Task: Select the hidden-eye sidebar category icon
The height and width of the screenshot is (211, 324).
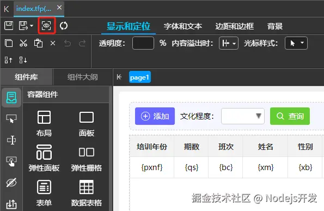Action: tap(11, 183)
